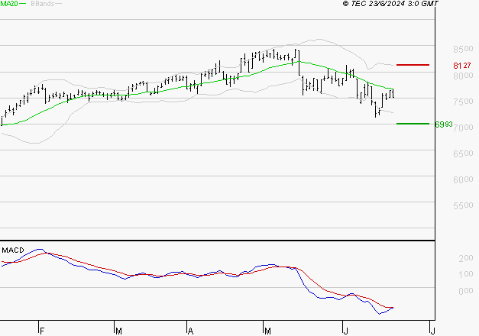Click the TEC 23/6/2024 copyright text
479x336 pixels.
[390, 4]
